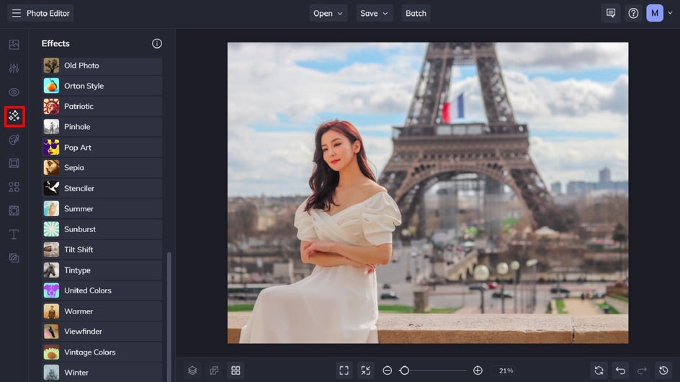Open the Artsy palette icon in sidebar
Viewport: 680px width, 382px height.
[14, 140]
